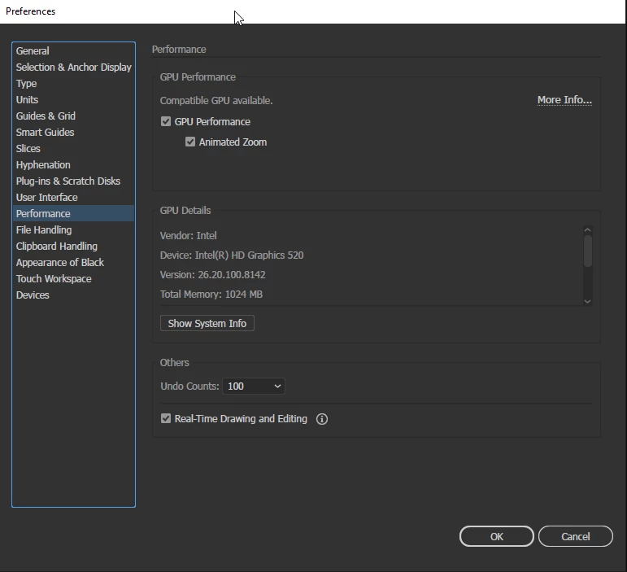Open Devices preferences
Screen dimensions: 627x572
click(x=73, y=295)
